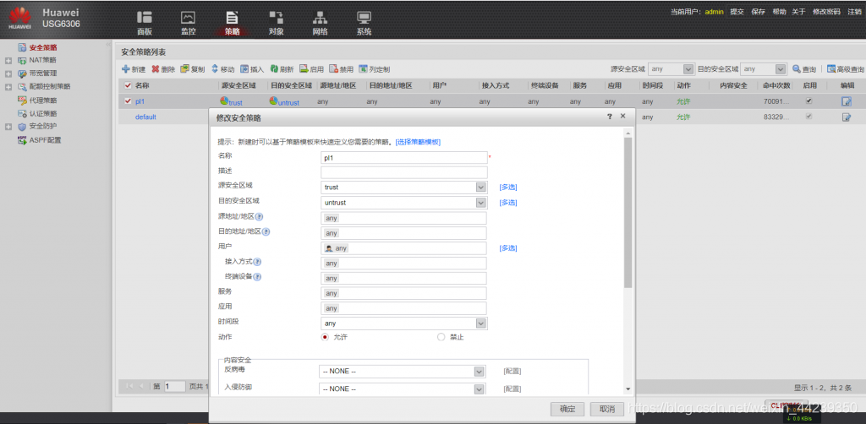This screenshot has width=866, height=424.
Task: Click the 禁用 disable toolbar icon
Action: click(x=333, y=69)
